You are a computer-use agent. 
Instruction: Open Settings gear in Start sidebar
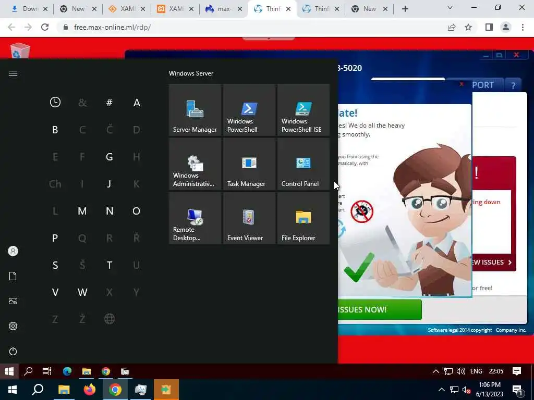[x=13, y=326]
